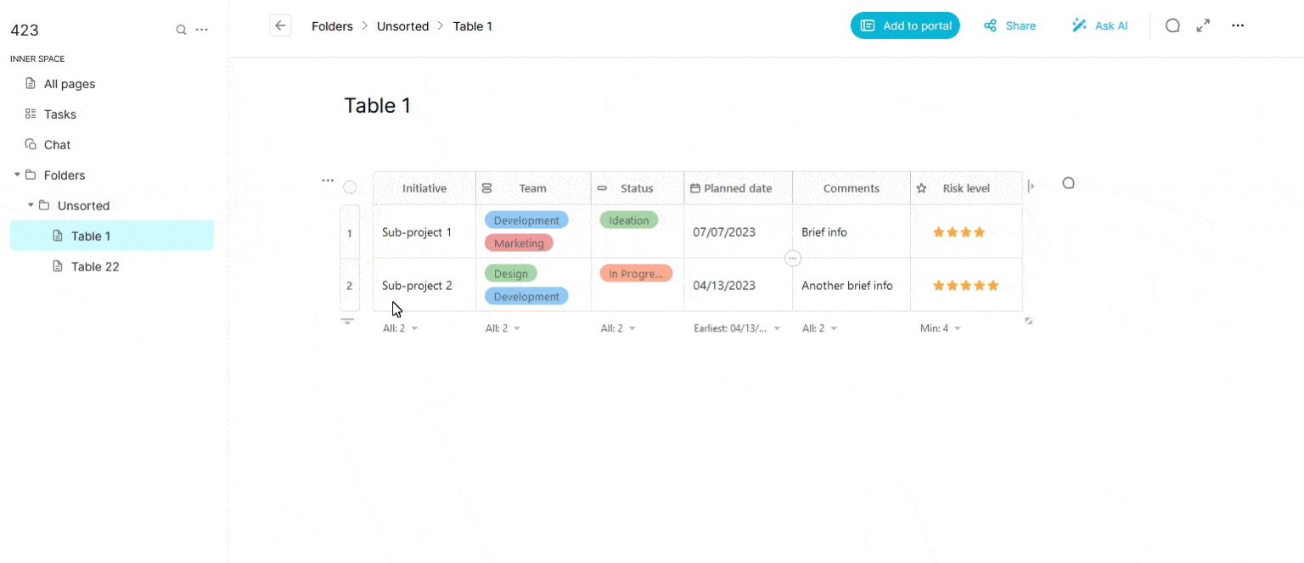Click the fullscreen expand icon in the toolbar
This screenshot has height=563, width=1304.
[x=1203, y=25]
